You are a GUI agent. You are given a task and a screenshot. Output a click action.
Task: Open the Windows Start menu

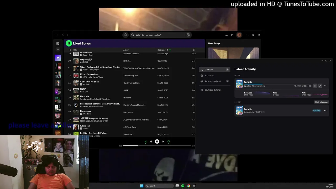tap(142, 186)
